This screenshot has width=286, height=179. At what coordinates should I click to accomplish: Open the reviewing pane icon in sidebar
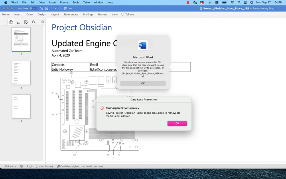coord(26,22)
